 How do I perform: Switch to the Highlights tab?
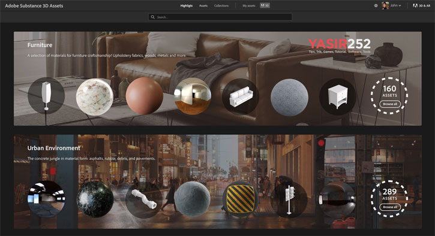[x=187, y=5]
